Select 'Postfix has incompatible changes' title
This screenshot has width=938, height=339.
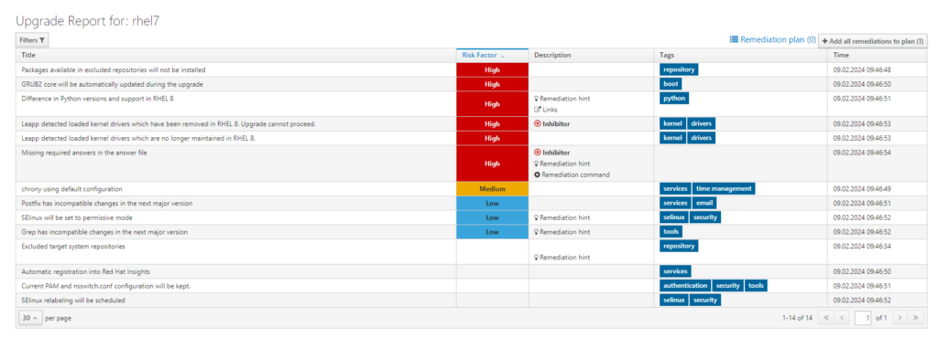tap(107, 203)
